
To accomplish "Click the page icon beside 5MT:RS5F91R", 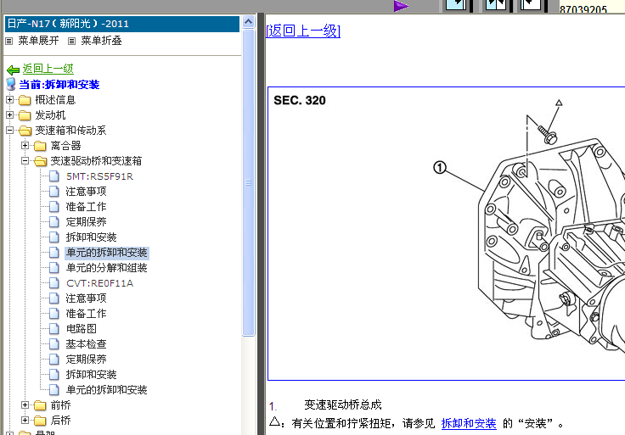I will pyautogui.click(x=54, y=176).
